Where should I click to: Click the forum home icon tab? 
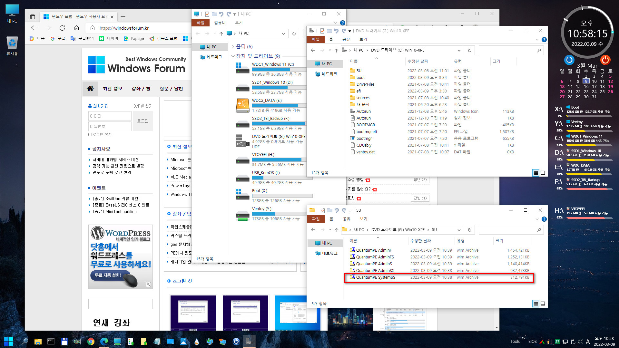pos(90,88)
